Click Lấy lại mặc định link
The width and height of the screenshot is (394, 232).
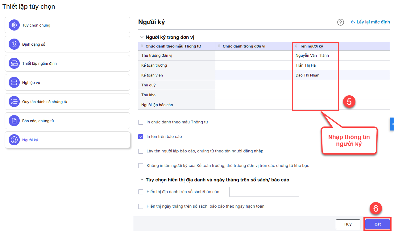(370, 22)
